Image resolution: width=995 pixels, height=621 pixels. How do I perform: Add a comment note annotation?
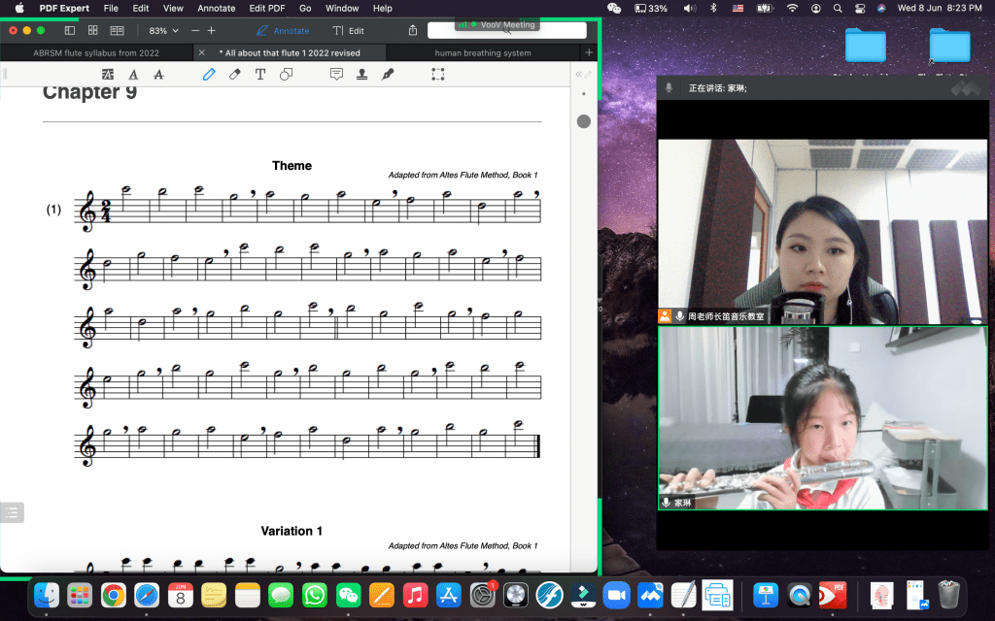[336, 75]
